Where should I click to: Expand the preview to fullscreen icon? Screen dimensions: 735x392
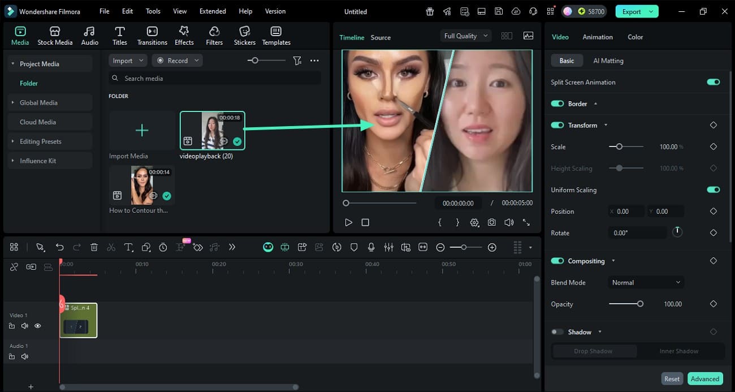click(x=526, y=222)
